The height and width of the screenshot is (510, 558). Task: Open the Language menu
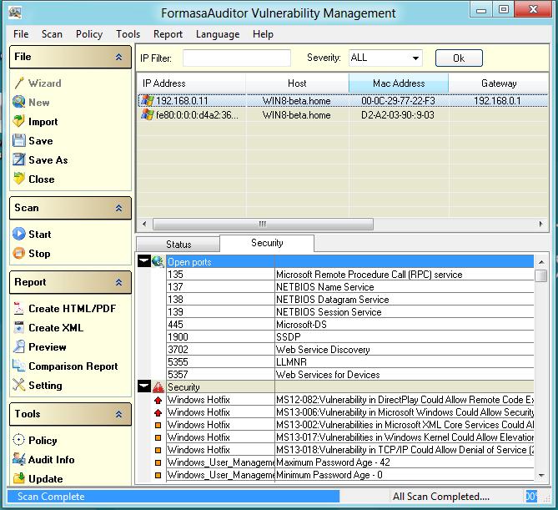(x=218, y=34)
